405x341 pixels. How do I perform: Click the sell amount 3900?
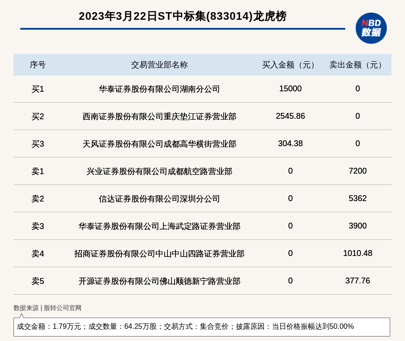[357, 226]
